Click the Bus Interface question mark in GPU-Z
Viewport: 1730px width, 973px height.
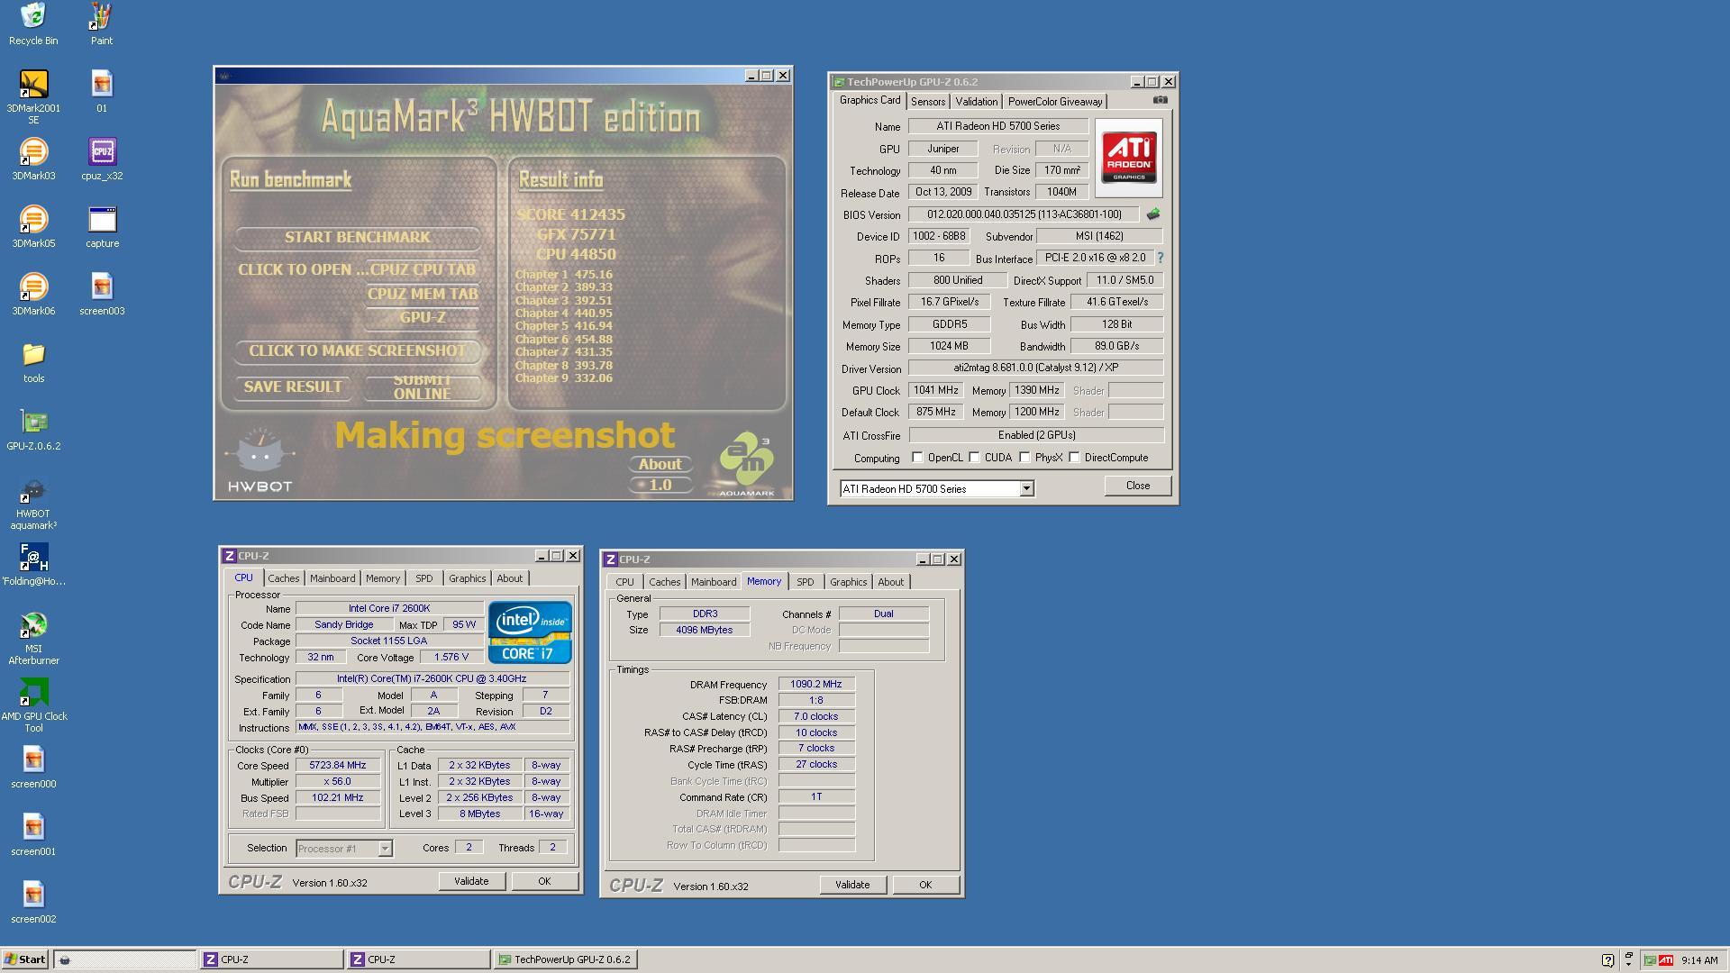pyautogui.click(x=1161, y=258)
